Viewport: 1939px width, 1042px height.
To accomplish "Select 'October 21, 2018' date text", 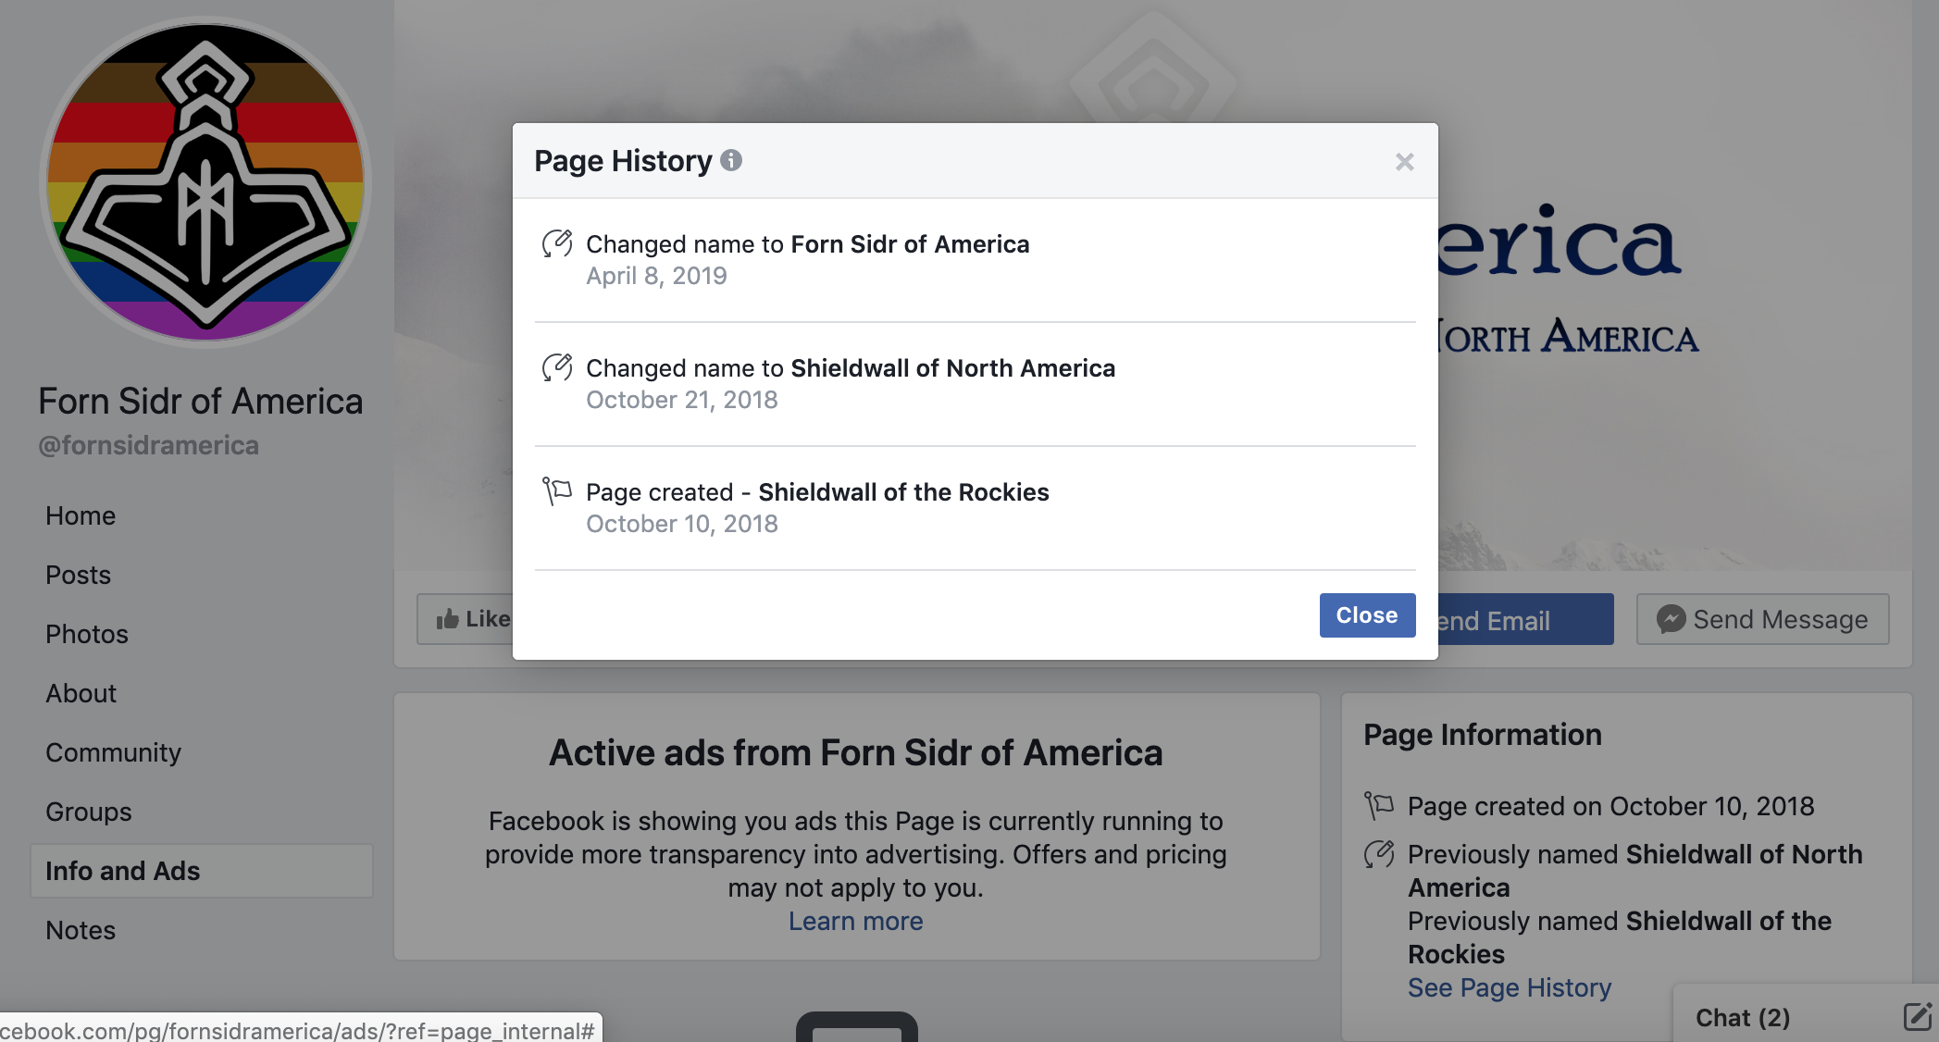I will click(x=682, y=400).
